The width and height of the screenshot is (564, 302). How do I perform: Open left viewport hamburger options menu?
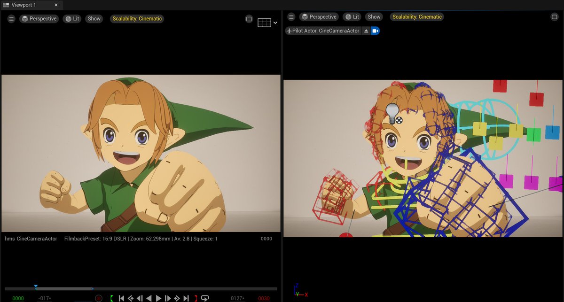point(11,19)
